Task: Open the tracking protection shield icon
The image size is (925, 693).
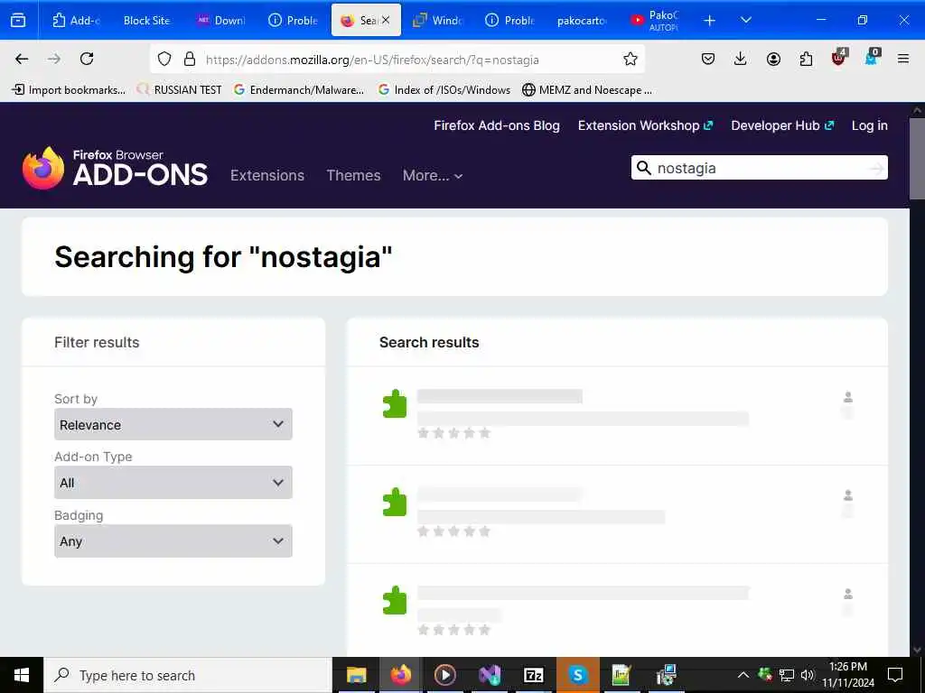Action: pyautogui.click(x=164, y=59)
